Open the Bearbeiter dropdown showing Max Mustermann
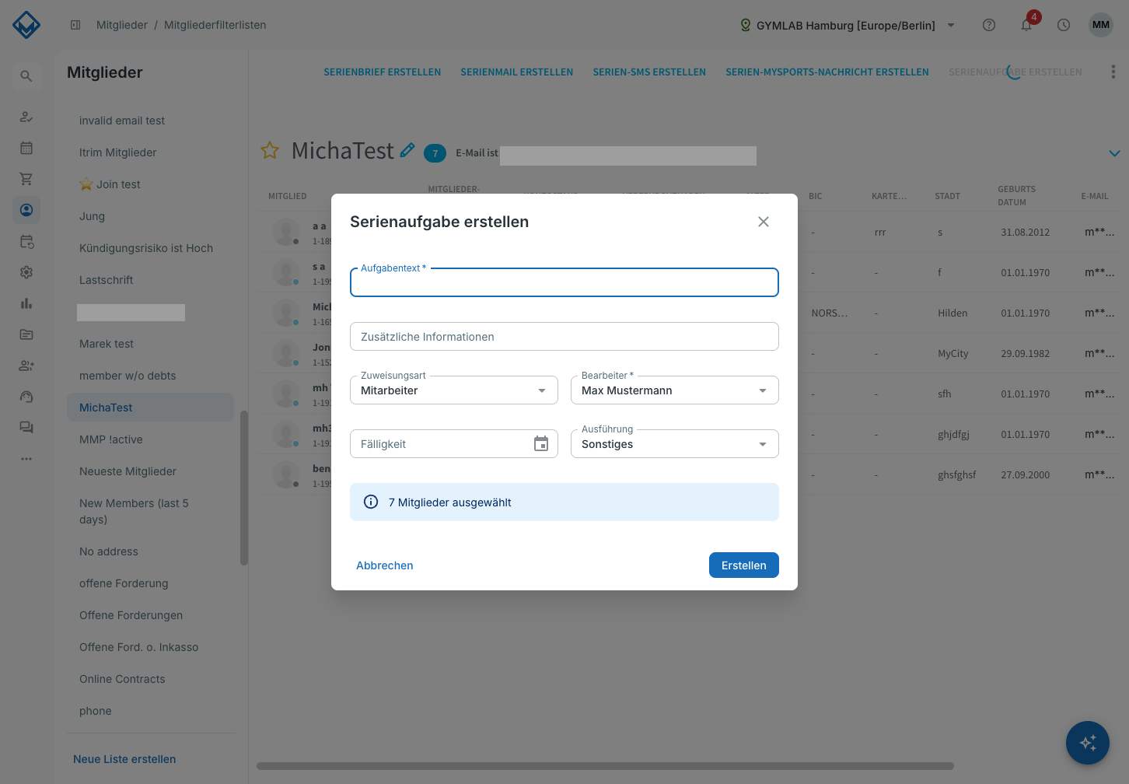The height and width of the screenshot is (784, 1129). click(x=675, y=390)
